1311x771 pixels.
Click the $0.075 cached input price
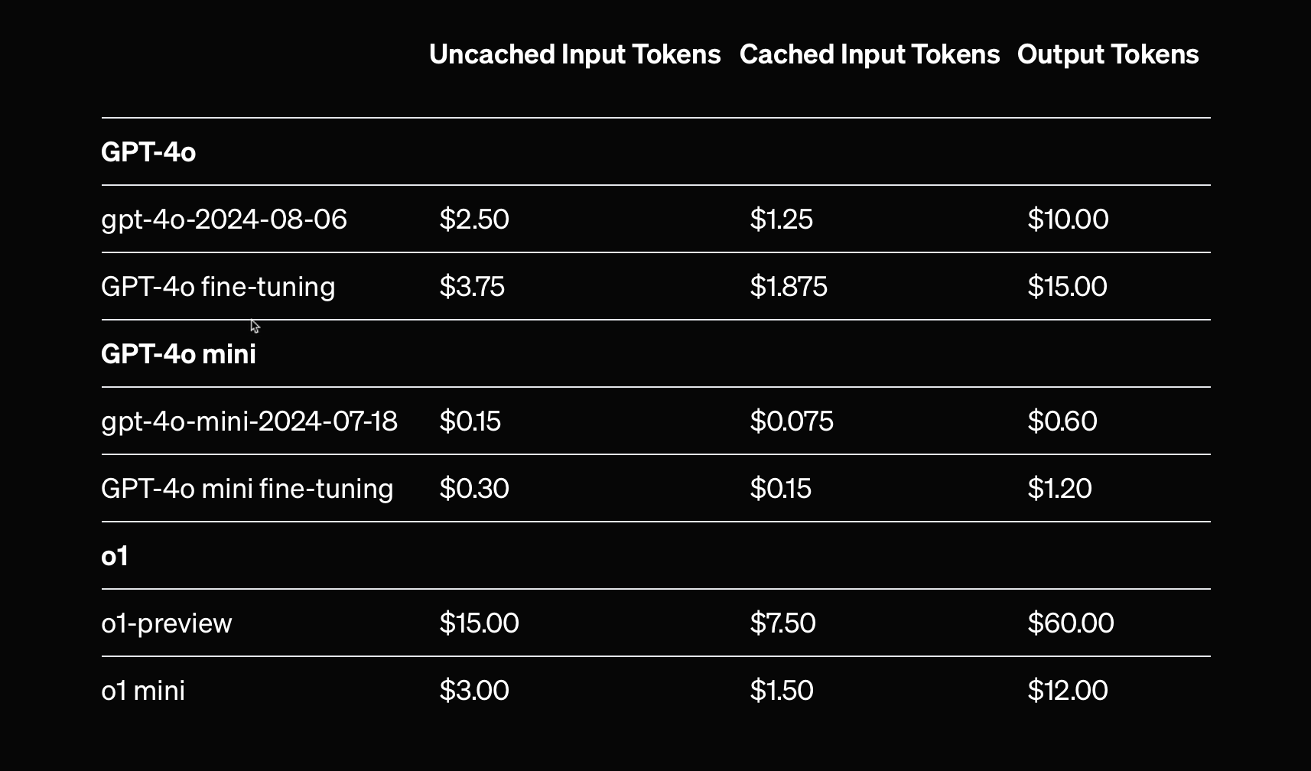coord(792,421)
